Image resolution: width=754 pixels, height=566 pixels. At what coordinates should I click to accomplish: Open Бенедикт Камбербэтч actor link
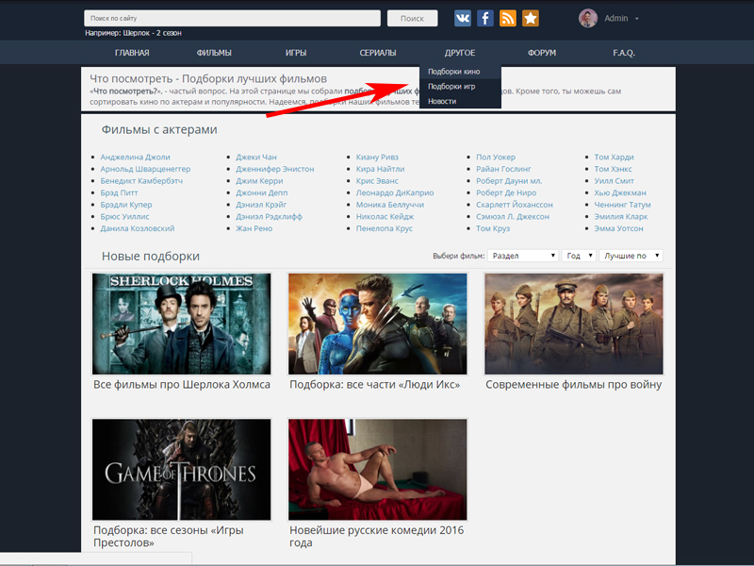pyautogui.click(x=141, y=181)
